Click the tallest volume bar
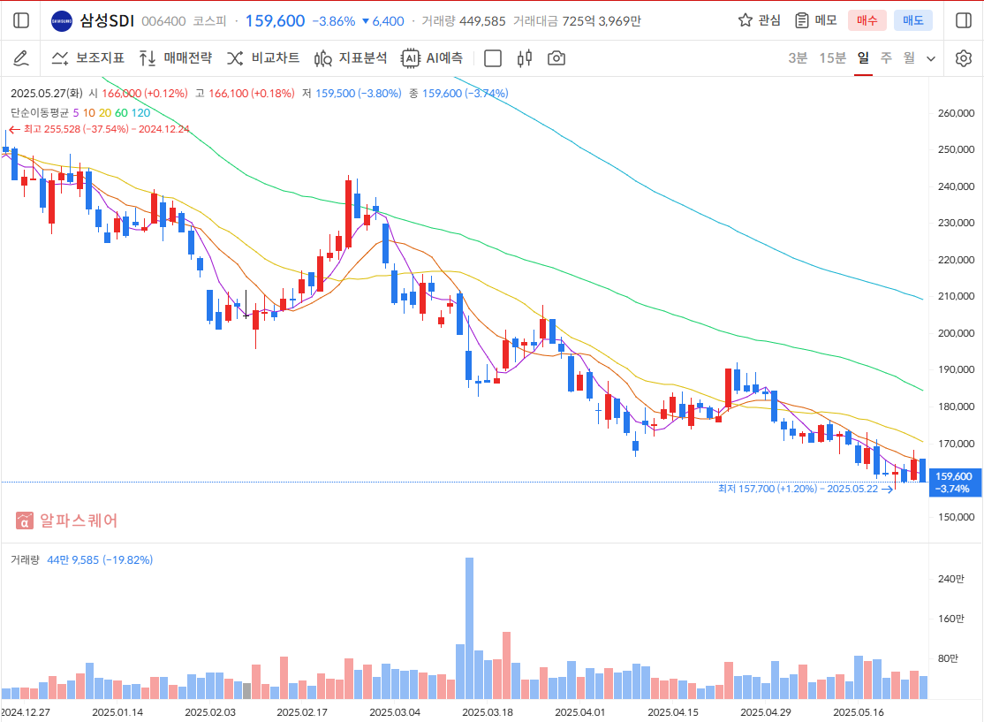This screenshot has height=722, width=984. tap(469, 627)
